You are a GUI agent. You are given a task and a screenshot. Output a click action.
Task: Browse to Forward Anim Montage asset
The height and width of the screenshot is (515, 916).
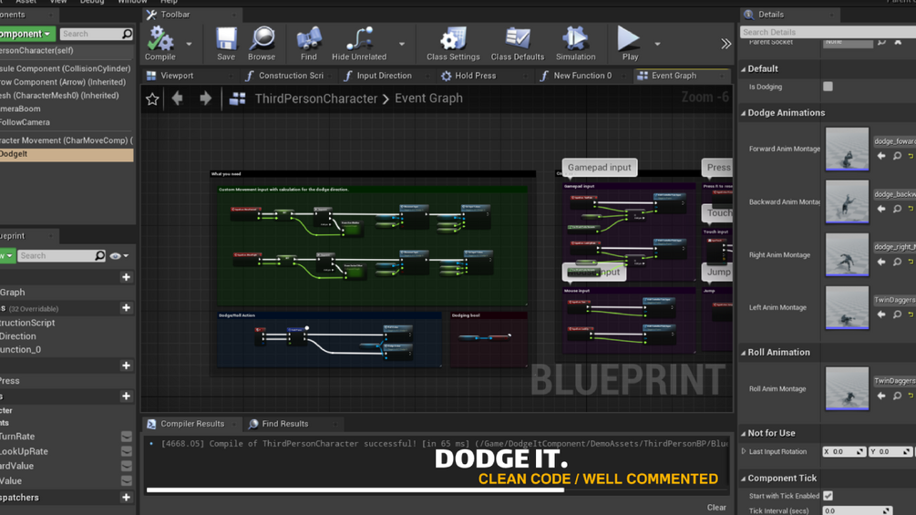897,156
